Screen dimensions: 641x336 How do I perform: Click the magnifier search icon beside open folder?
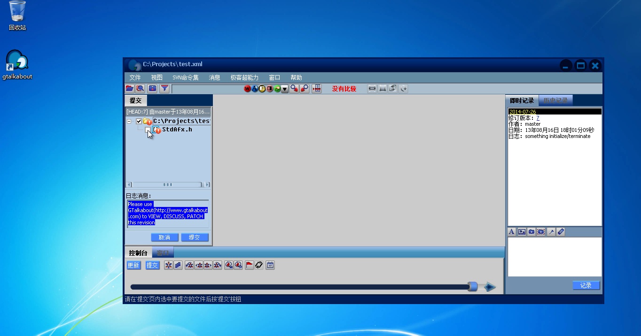pos(140,88)
